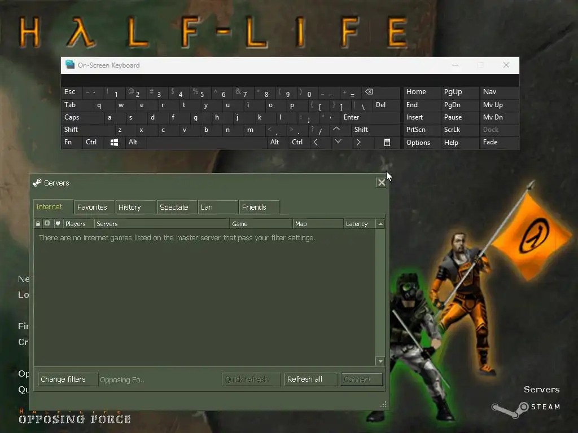Click the Pause key
The width and height of the screenshot is (578, 433).
click(459, 117)
